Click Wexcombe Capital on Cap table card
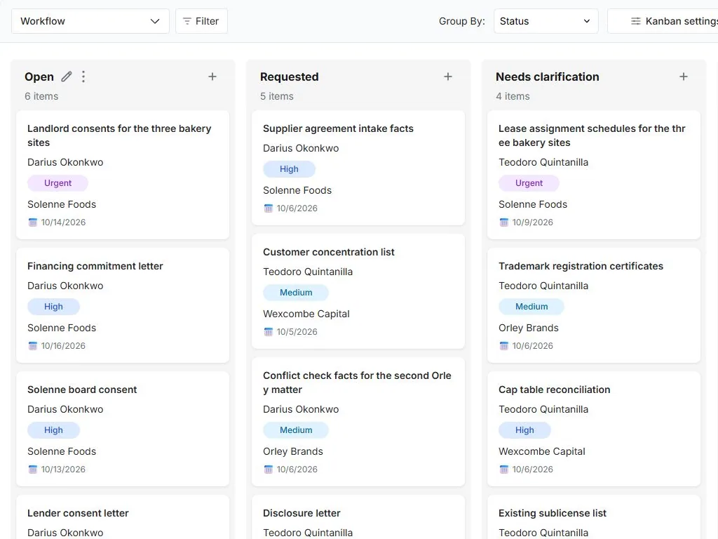 click(542, 451)
